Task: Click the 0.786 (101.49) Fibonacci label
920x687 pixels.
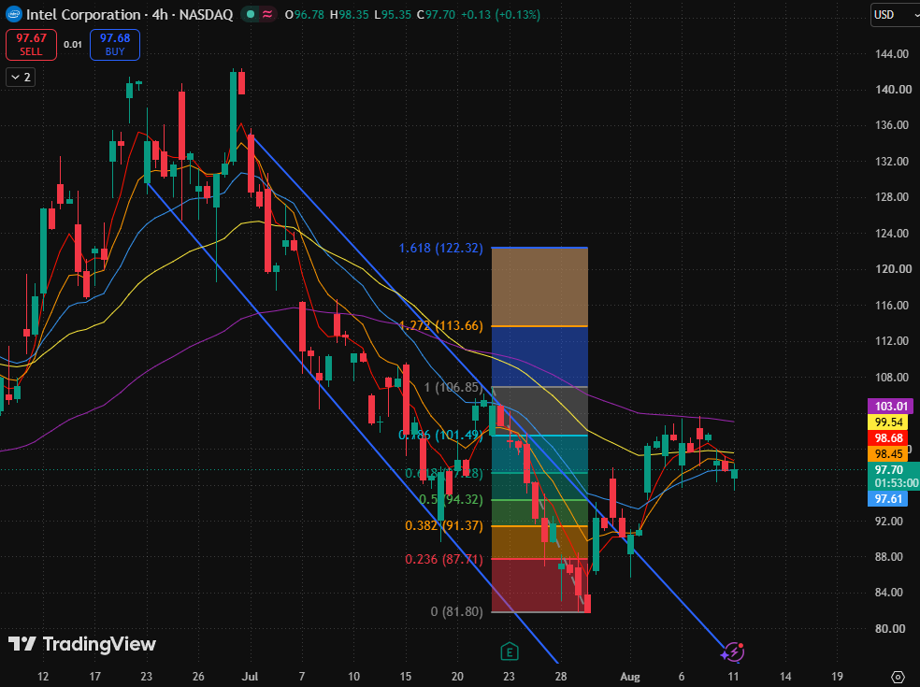Action: (x=440, y=435)
